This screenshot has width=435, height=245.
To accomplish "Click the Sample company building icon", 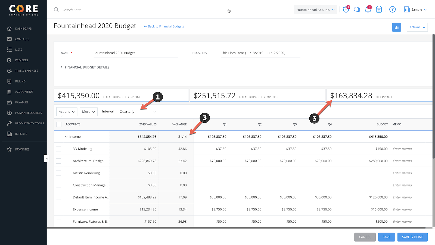I will [407, 10].
